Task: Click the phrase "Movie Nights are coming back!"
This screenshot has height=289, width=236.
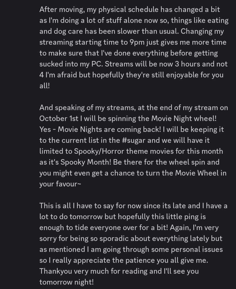Action: coord(109,129)
